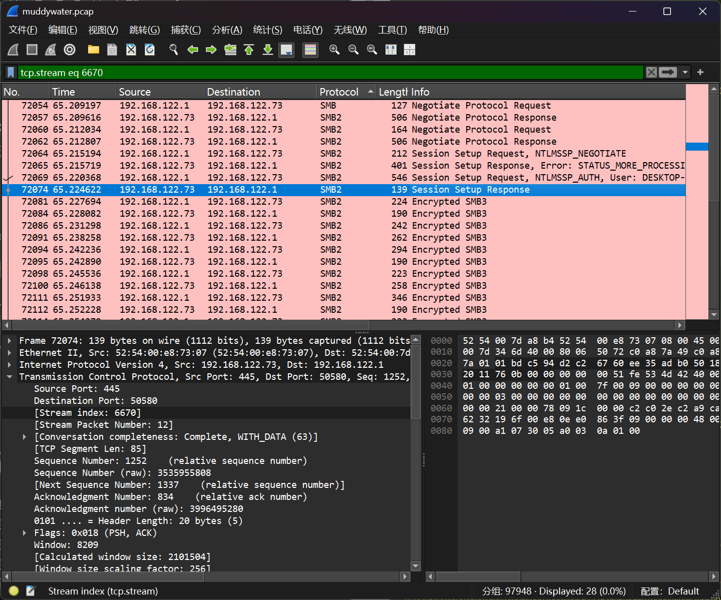Open a capture file folder icon
Viewport: 721px width, 600px height.
[x=94, y=50]
